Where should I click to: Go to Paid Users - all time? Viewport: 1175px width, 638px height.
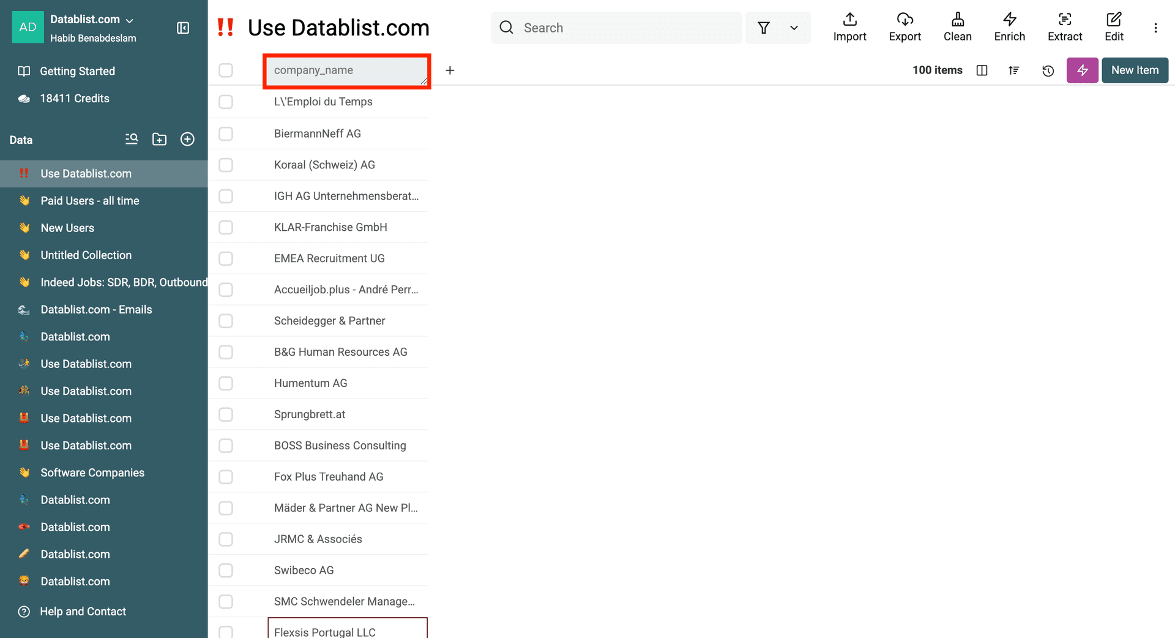tap(90, 201)
